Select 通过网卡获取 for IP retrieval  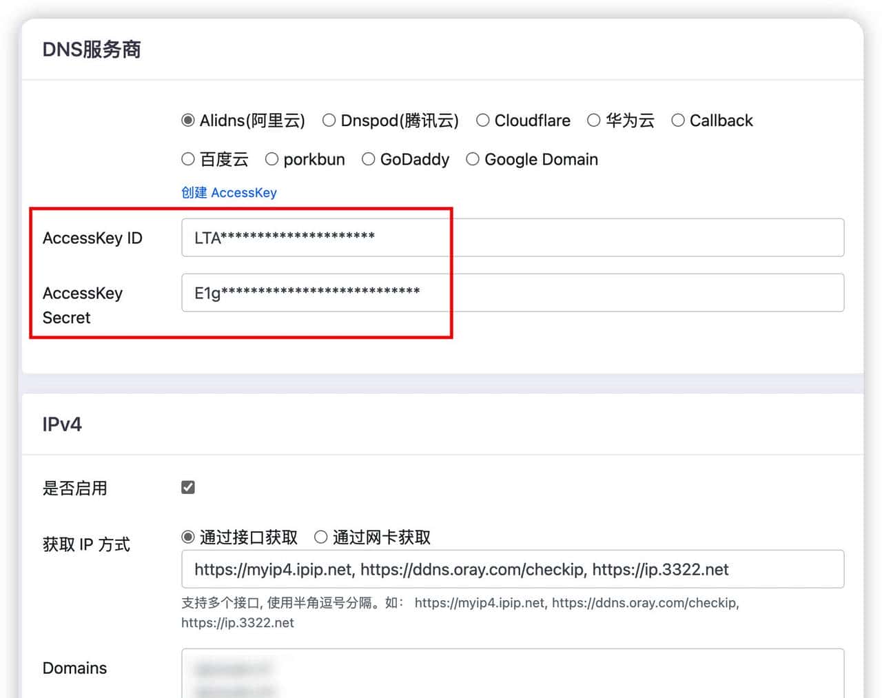[320, 537]
